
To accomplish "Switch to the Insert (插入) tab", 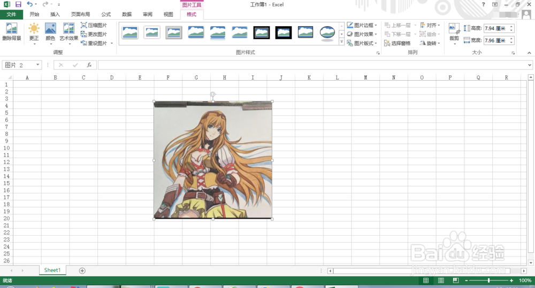I will tap(55, 14).
